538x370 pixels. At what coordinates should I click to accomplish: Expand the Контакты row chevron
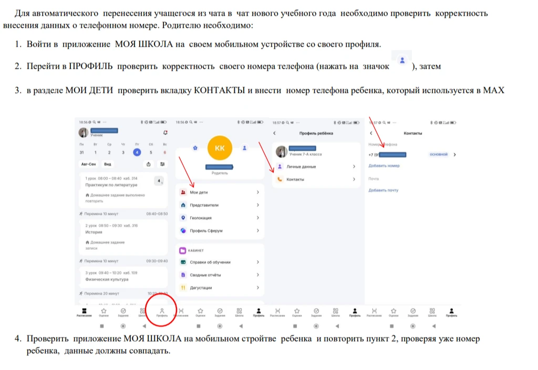[x=354, y=179]
